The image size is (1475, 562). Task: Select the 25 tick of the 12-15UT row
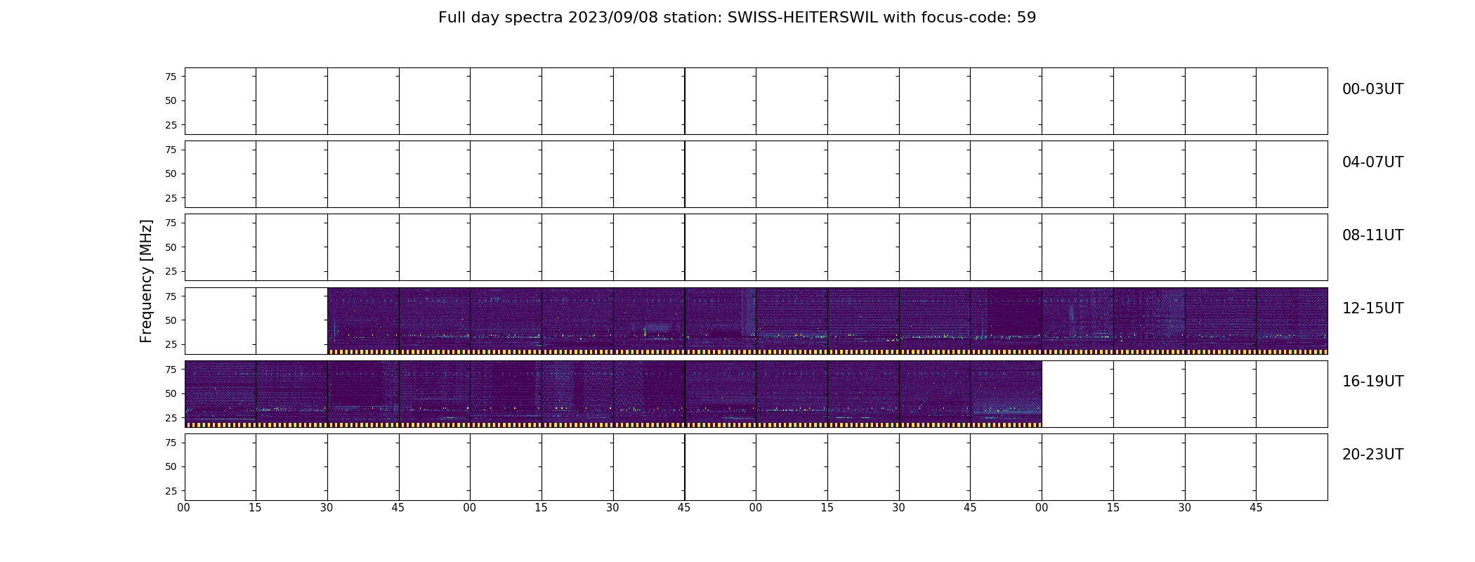[x=171, y=344]
